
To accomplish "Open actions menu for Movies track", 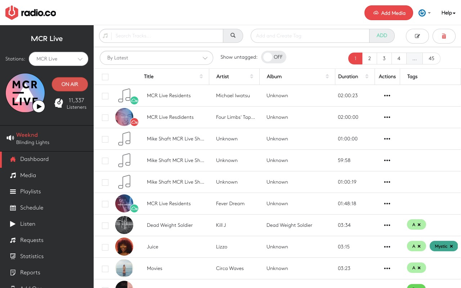I will [x=387, y=269].
